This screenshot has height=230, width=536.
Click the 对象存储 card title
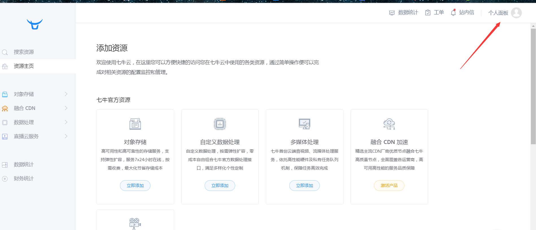point(135,142)
